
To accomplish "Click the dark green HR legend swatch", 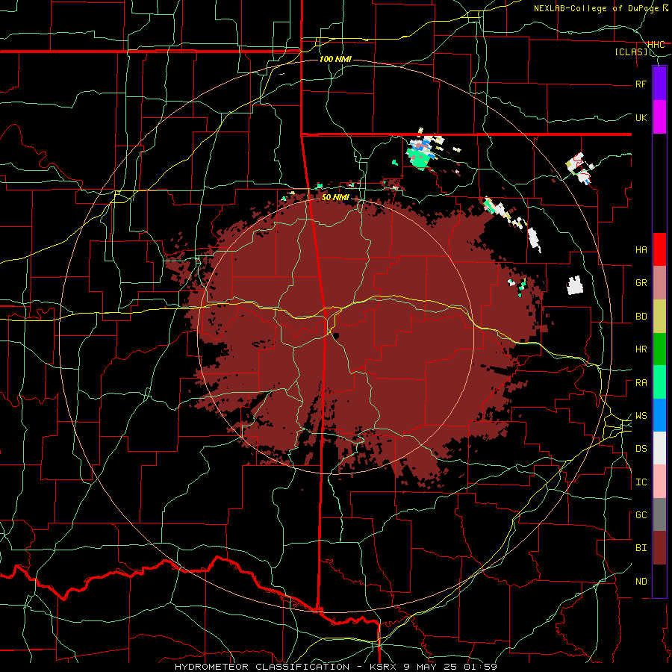I will 659,349.
